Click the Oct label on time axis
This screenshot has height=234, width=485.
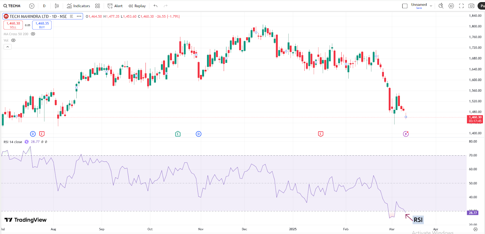click(150, 229)
